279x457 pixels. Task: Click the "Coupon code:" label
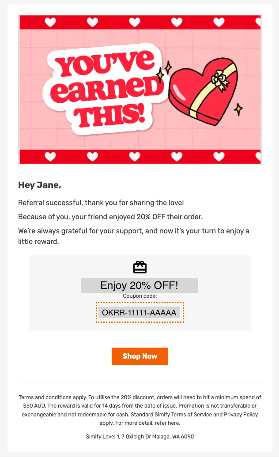pyautogui.click(x=139, y=296)
